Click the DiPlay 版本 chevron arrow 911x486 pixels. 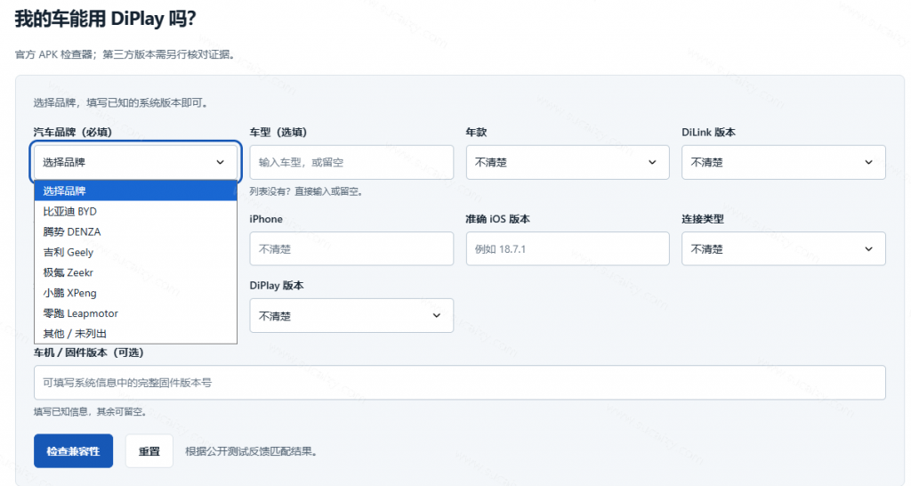tap(436, 316)
